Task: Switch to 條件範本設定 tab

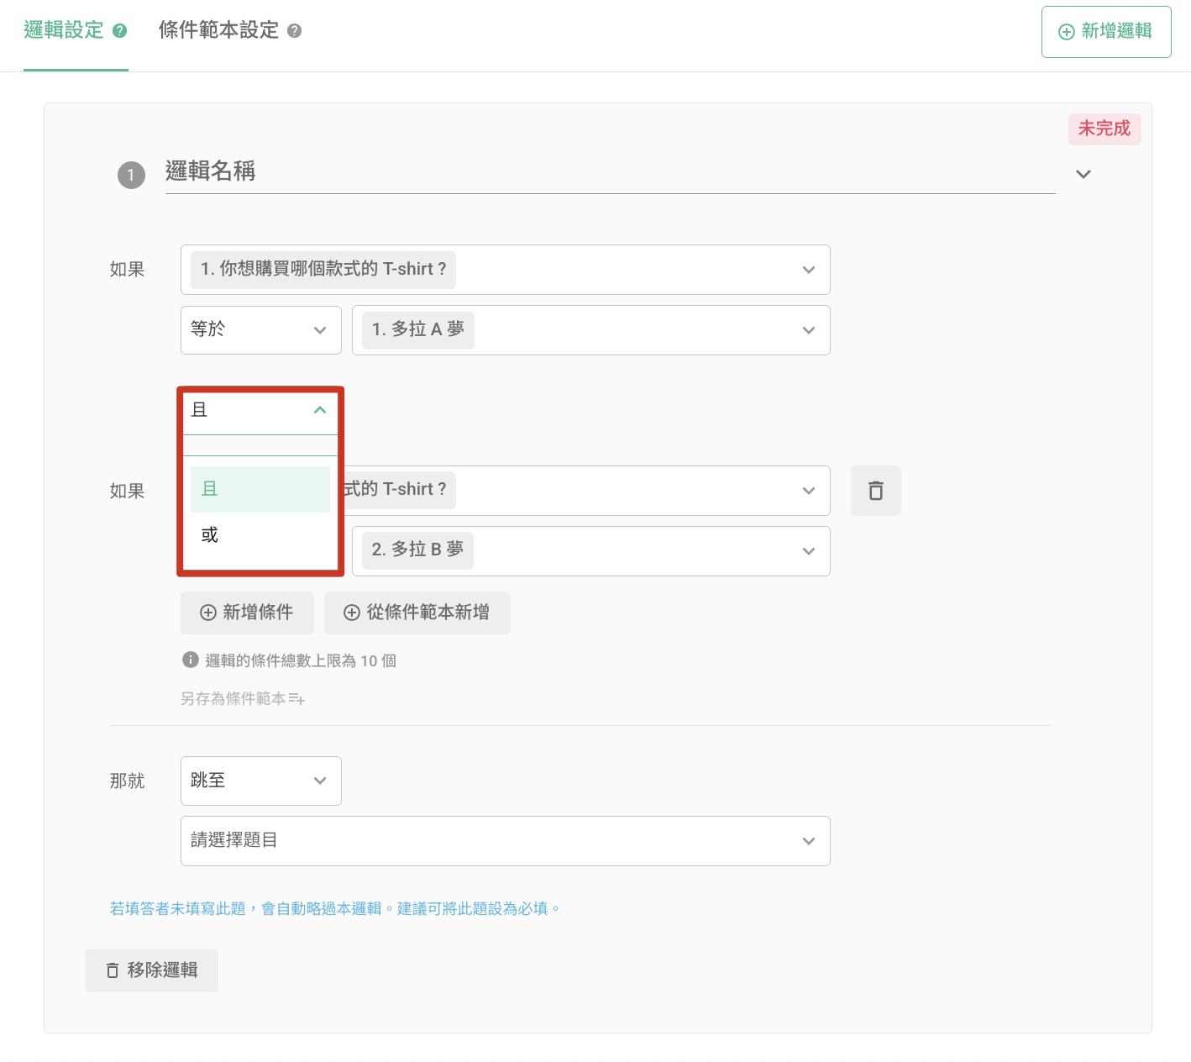Action: [218, 31]
